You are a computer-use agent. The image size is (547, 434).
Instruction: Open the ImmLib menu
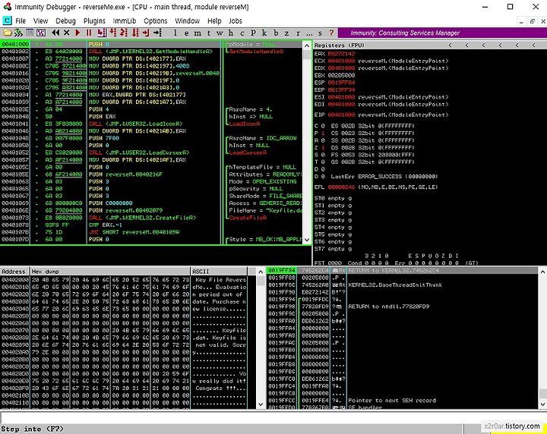point(125,21)
